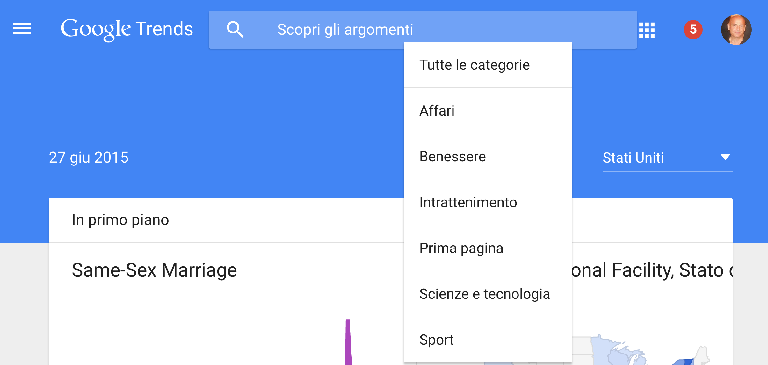Select the Benessere category
Screen dimensions: 768x365
pyautogui.click(x=453, y=157)
